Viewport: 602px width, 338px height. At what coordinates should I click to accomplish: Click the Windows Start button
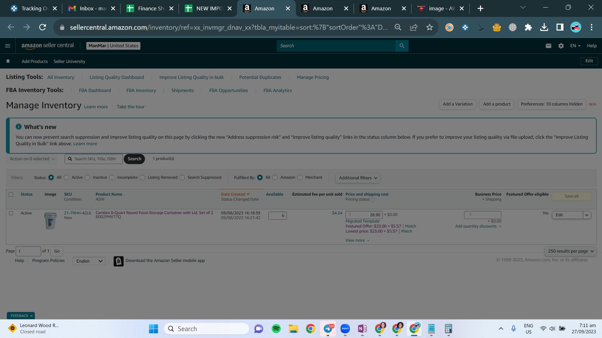pyautogui.click(x=153, y=329)
